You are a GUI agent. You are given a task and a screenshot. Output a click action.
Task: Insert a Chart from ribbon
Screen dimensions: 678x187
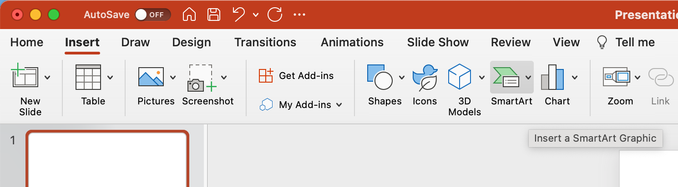click(x=552, y=78)
